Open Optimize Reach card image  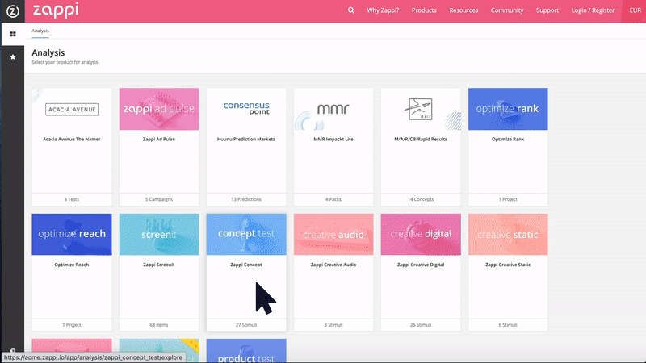[72, 234]
